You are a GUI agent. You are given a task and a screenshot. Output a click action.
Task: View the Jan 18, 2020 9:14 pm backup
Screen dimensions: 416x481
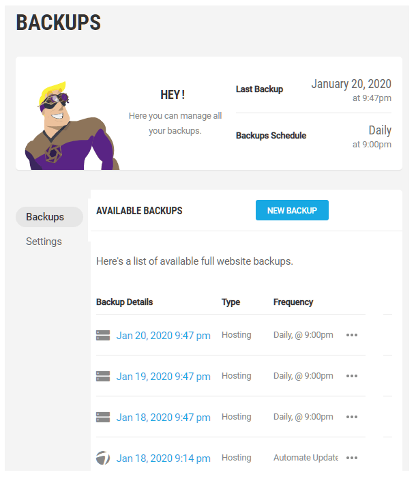click(163, 458)
